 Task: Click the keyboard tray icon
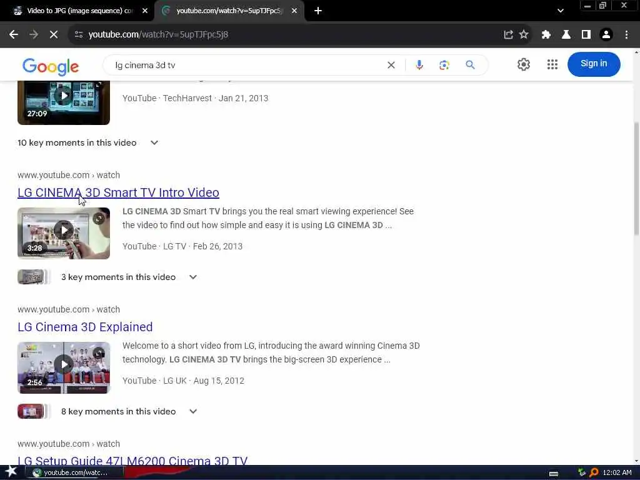pos(554,474)
